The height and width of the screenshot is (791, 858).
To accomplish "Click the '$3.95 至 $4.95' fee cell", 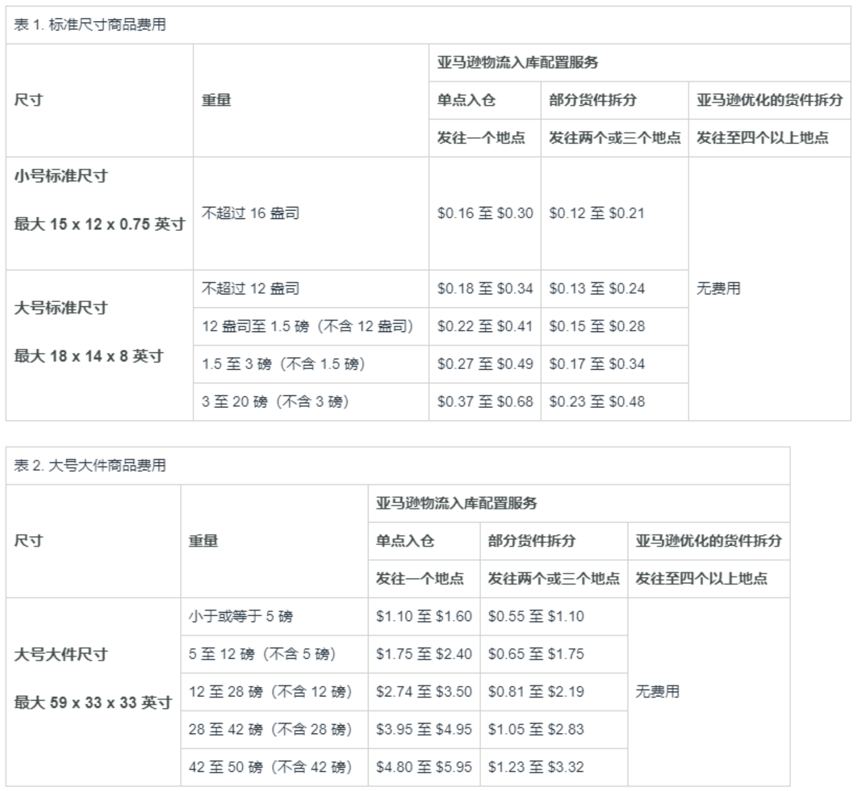I will [x=424, y=729].
